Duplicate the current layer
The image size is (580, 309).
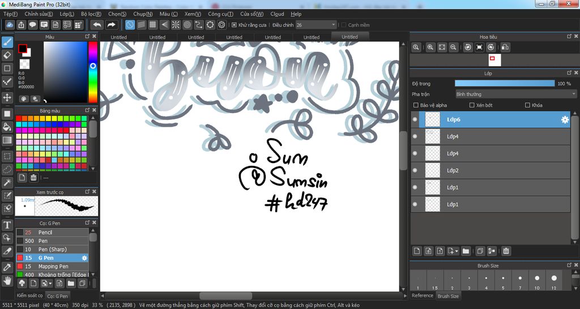[480, 251]
